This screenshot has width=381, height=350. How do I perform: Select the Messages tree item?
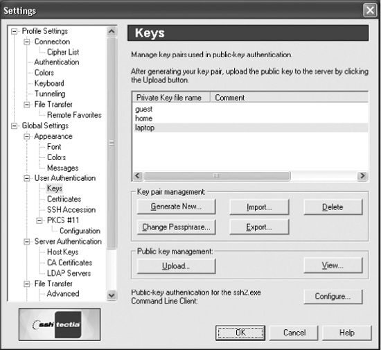coord(62,168)
